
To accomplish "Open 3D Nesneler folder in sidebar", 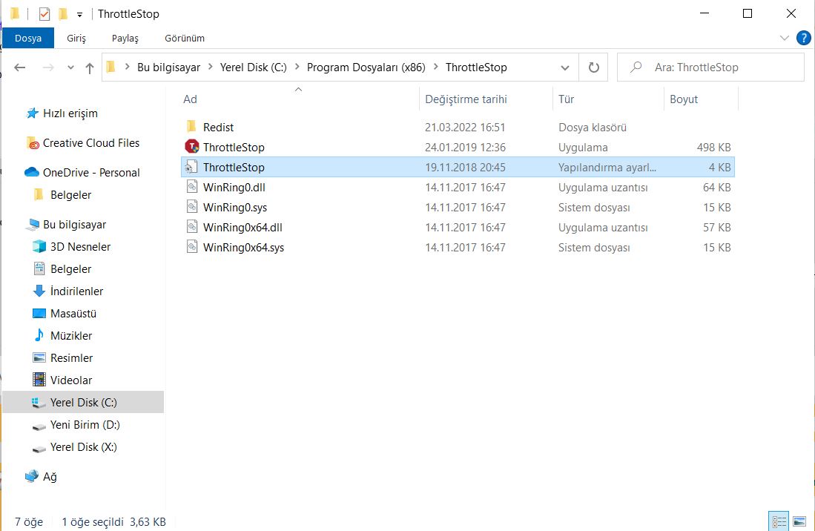I will pyautogui.click(x=80, y=247).
